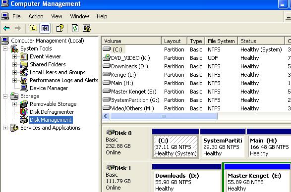Select the Video/Others (M:) volume row

(x=196, y=108)
